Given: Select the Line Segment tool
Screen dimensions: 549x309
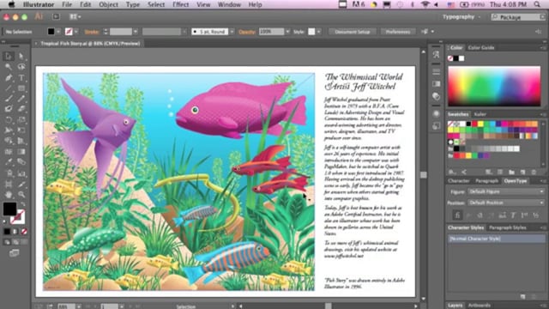Looking at the screenshot, I should coord(9,88).
